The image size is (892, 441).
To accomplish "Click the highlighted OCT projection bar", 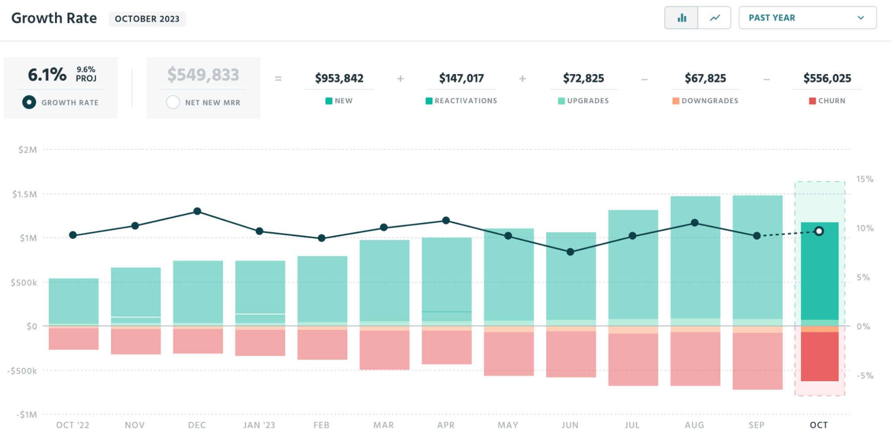I will click(x=819, y=272).
